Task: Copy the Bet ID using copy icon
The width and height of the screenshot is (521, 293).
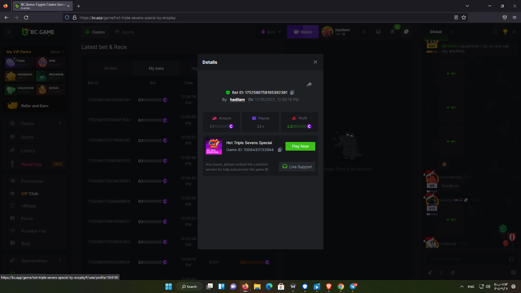Action: 292,92
